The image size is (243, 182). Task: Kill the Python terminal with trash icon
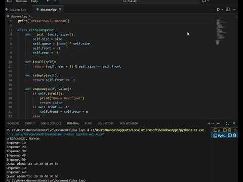pos(235,135)
